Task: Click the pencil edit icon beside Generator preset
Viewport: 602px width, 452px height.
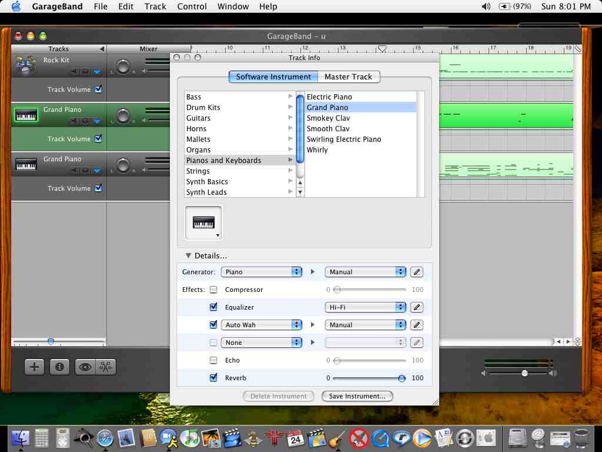Action: [x=417, y=272]
